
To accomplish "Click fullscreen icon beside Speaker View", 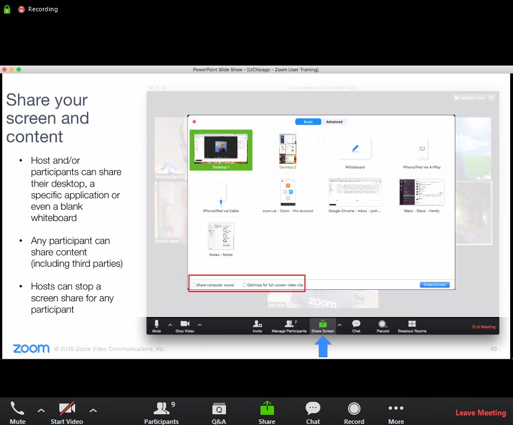I will pos(492,98).
